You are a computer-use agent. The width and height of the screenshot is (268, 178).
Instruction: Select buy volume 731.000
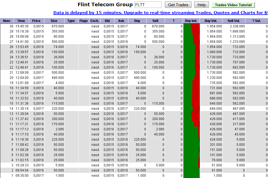point(216,88)
